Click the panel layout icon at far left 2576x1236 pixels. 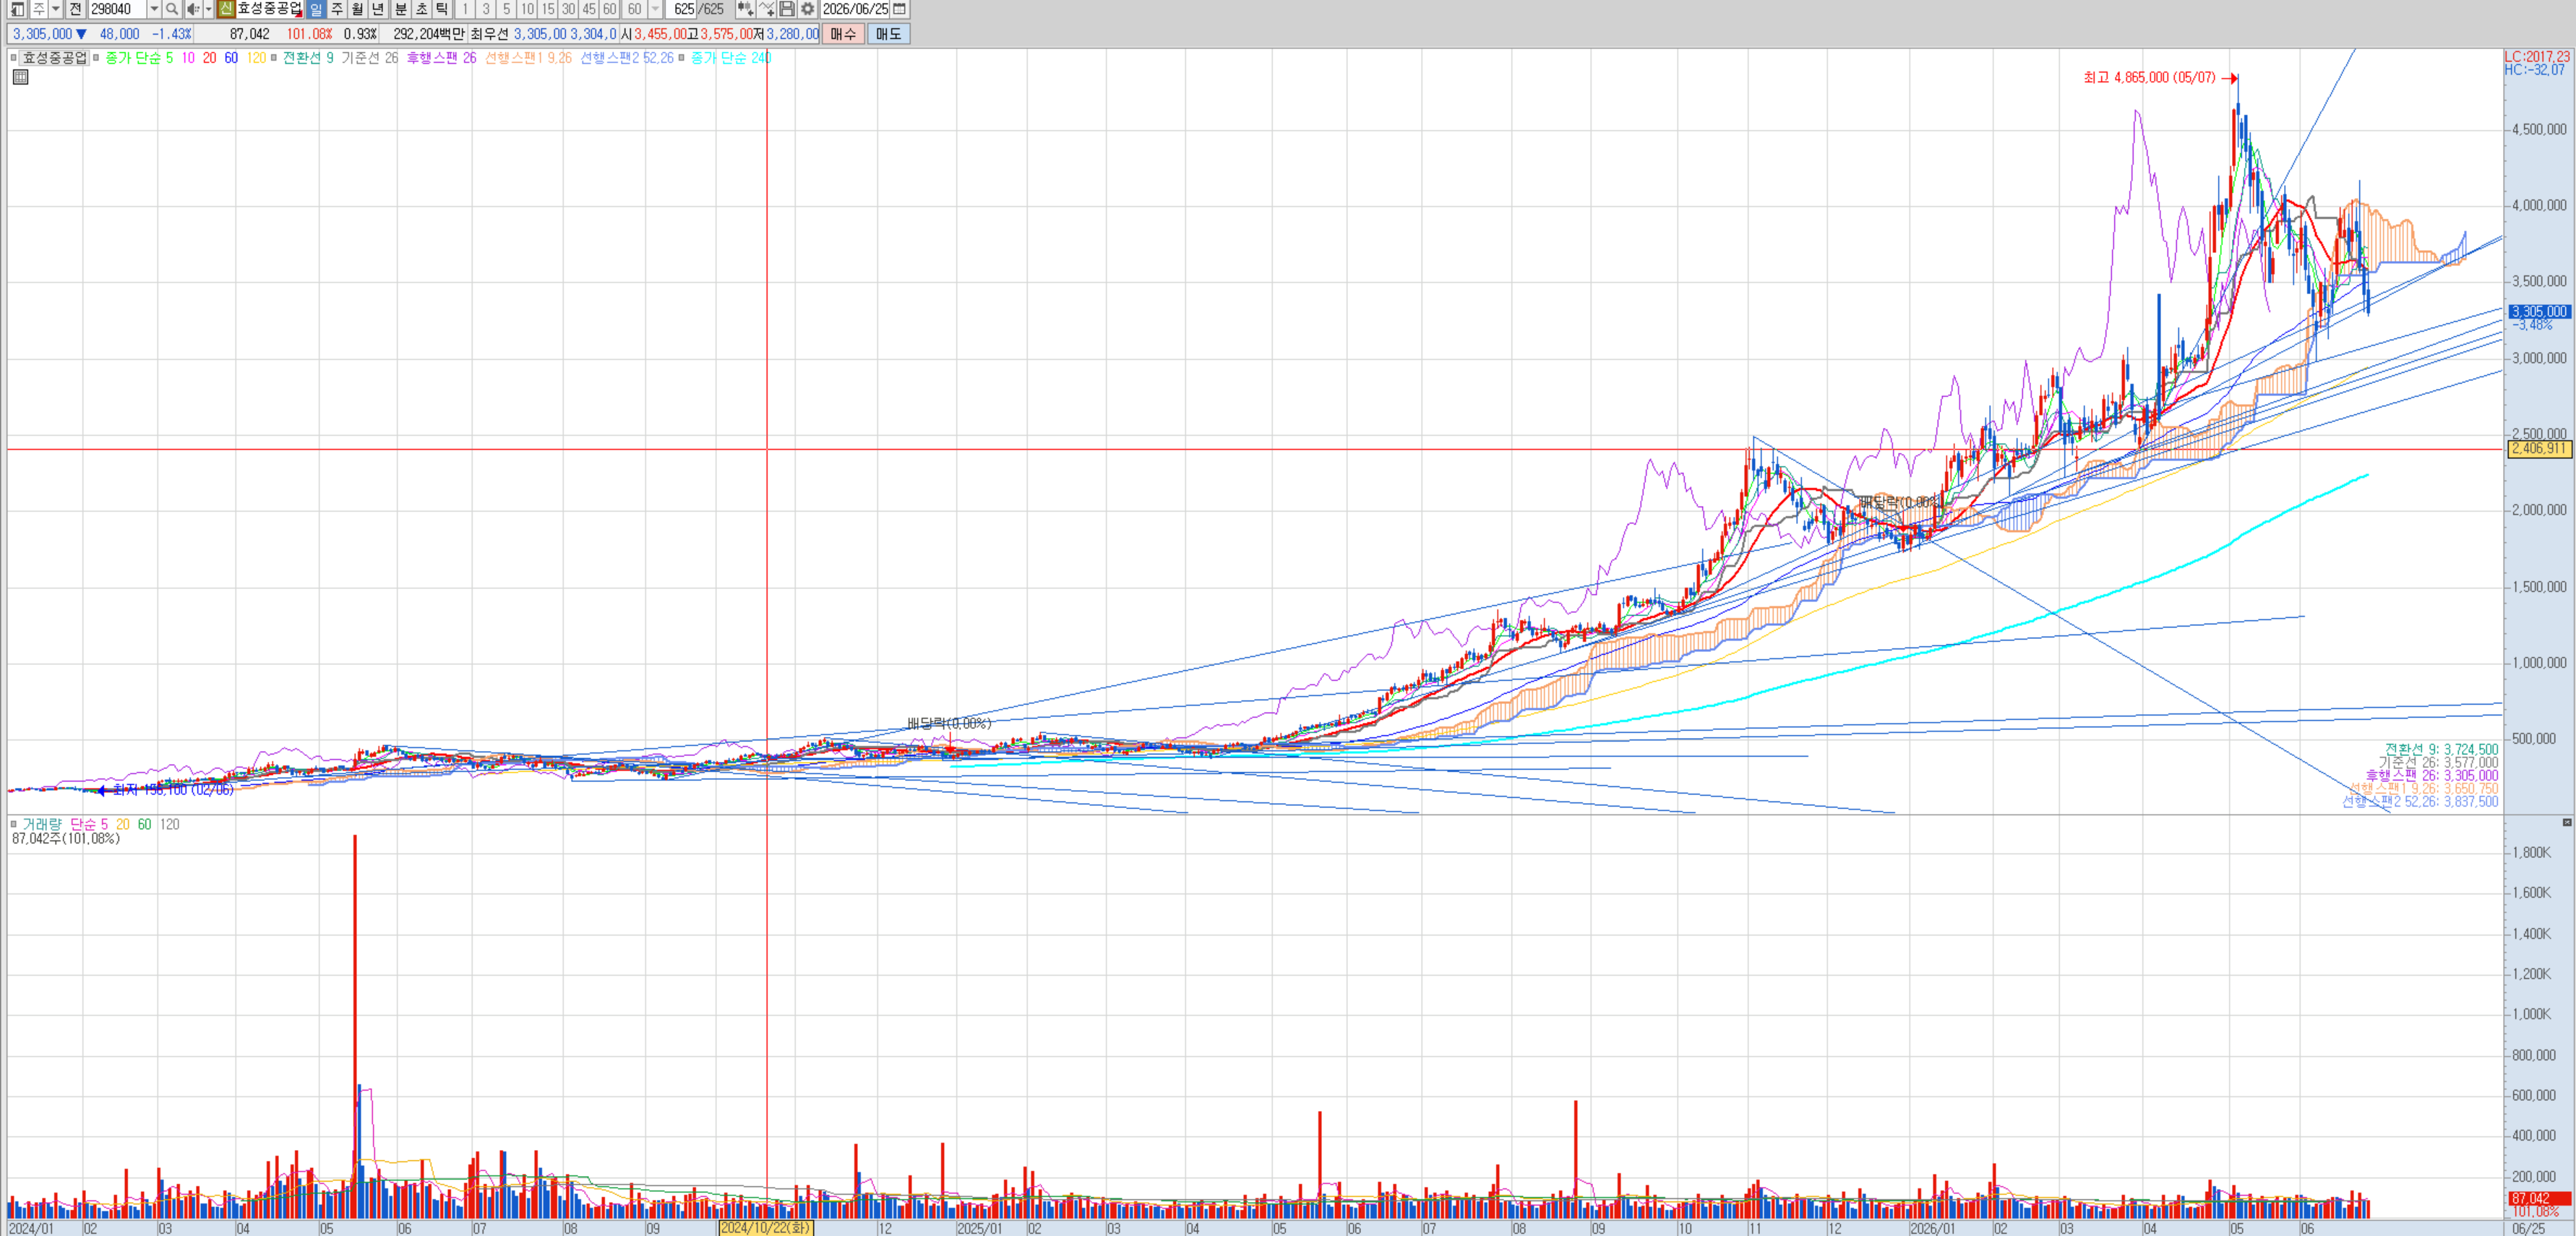click(17, 9)
